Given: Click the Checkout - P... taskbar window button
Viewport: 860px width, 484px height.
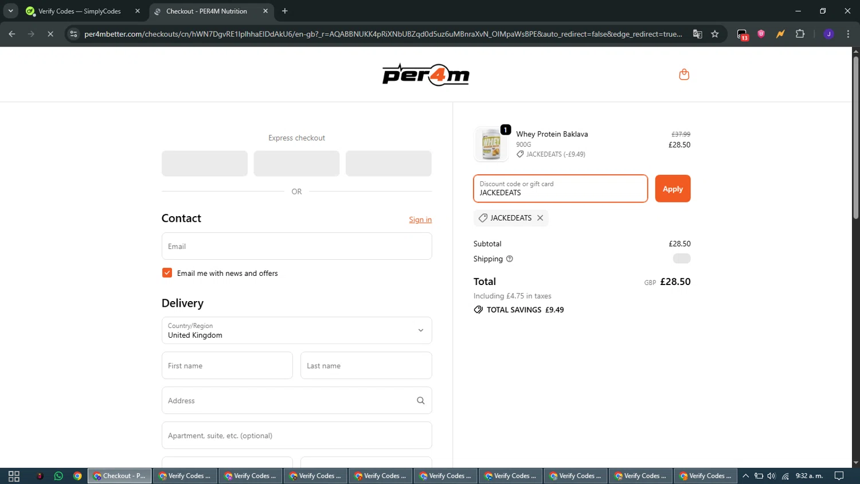Looking at the screenshot, I should coord(120,476).
